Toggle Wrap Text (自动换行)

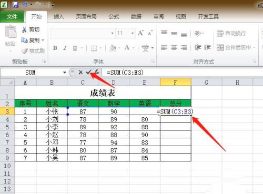click(231, 33)
